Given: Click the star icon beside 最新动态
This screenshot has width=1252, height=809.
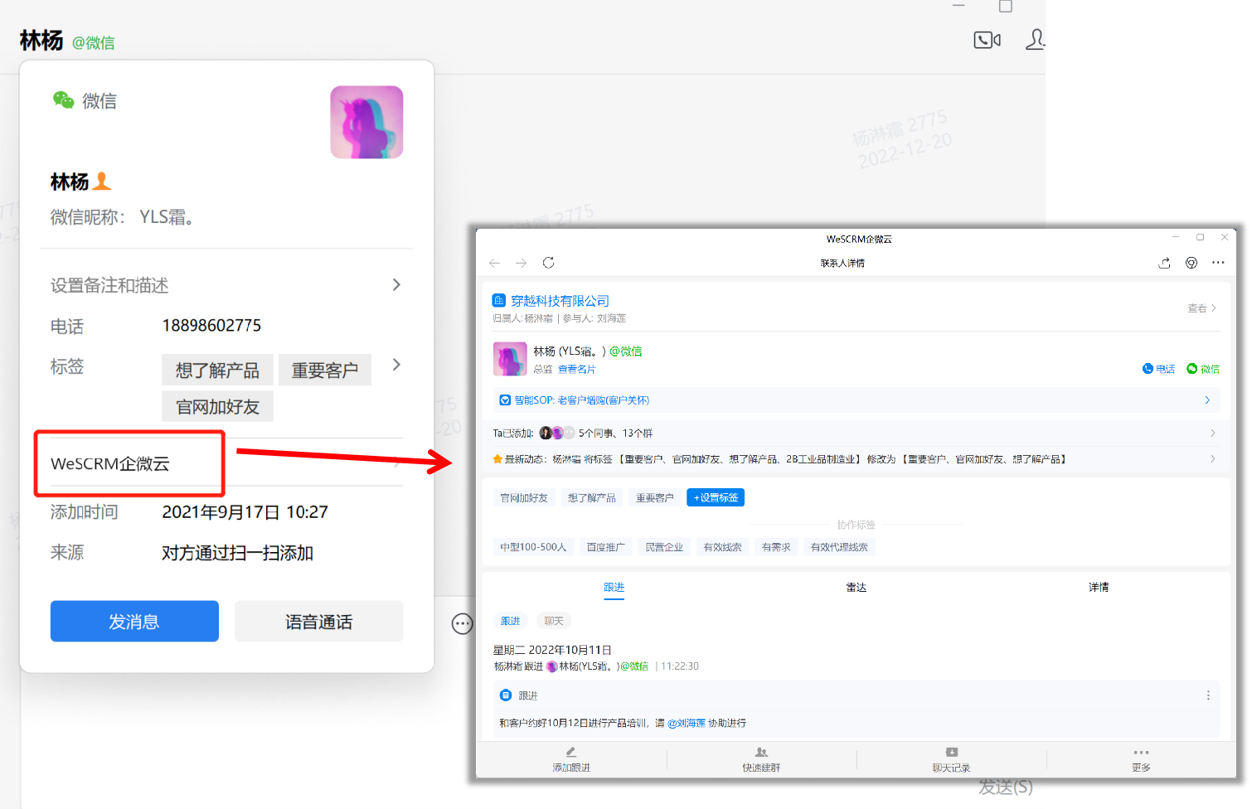Looking at the screenshot, I should click(x=497, y=459).
